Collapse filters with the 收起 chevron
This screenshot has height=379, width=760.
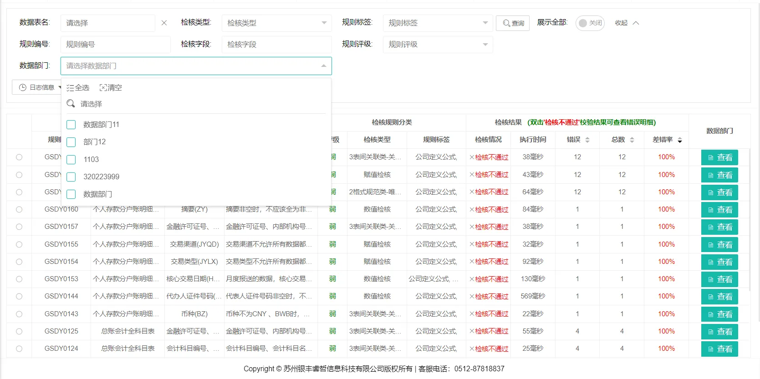636,23
